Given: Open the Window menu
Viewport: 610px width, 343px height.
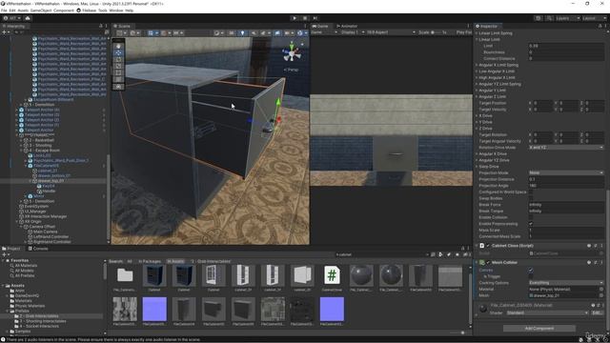Looking at the screenshot, I should point(116,10).
